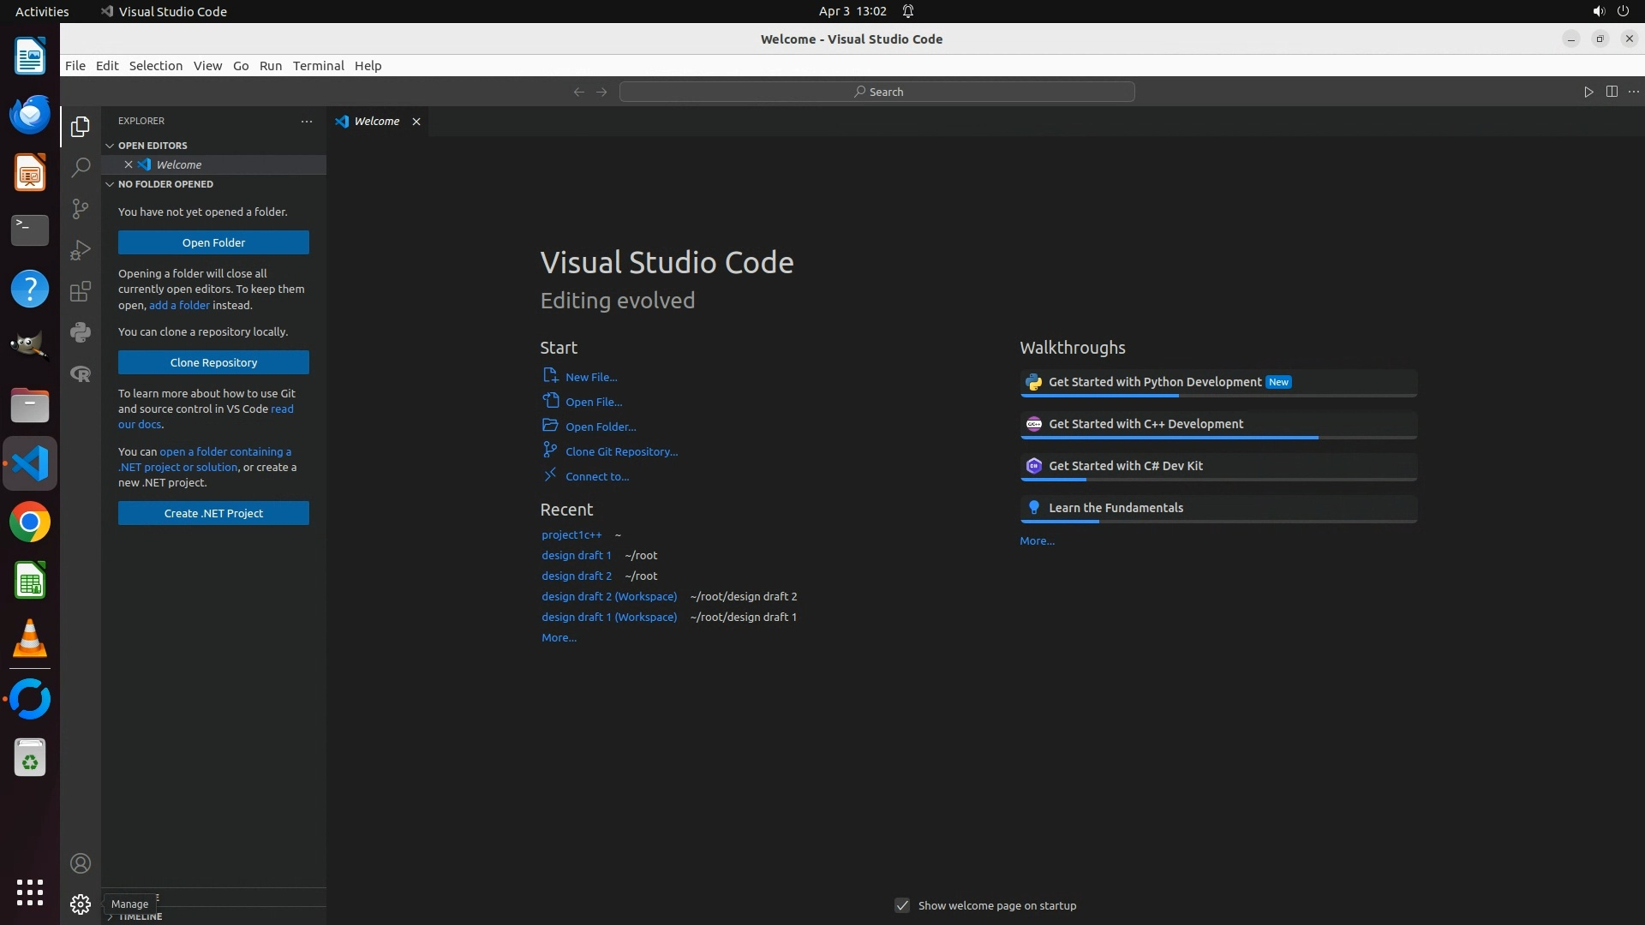Screen dimensions: 1645x925
Task: Uncheck Show welcome page on startup
Action: [x=902, y=905]
